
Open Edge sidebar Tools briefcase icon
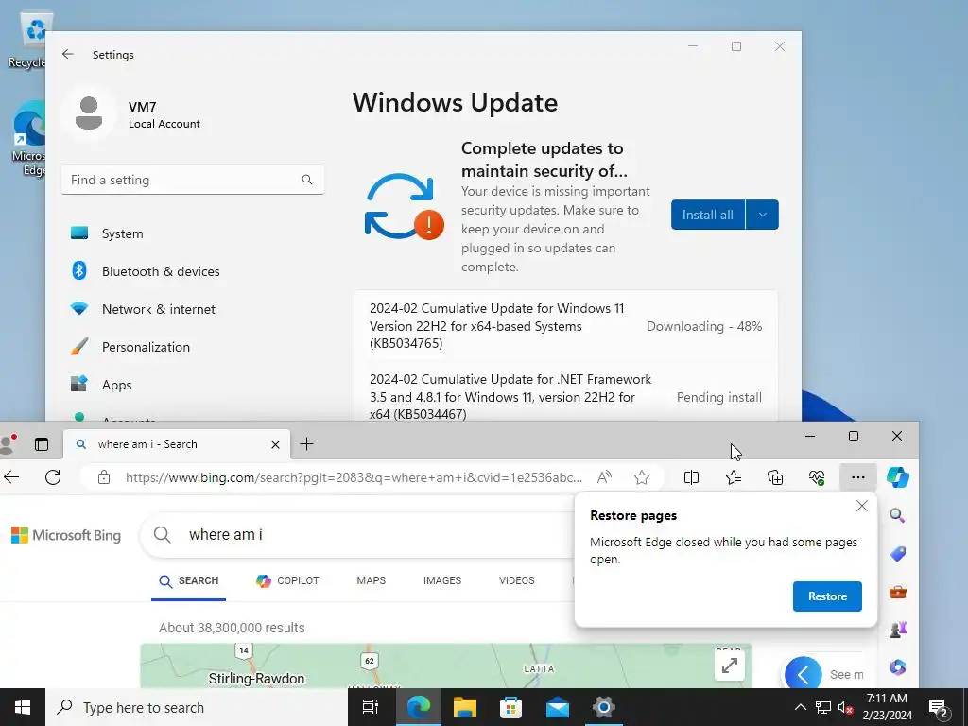point(898,593)
